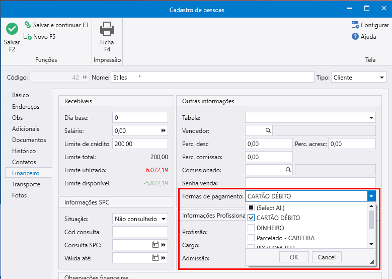Switch to the Endereços tab
The width and height of the screenshot is (392, 279).
click(26, 107)
